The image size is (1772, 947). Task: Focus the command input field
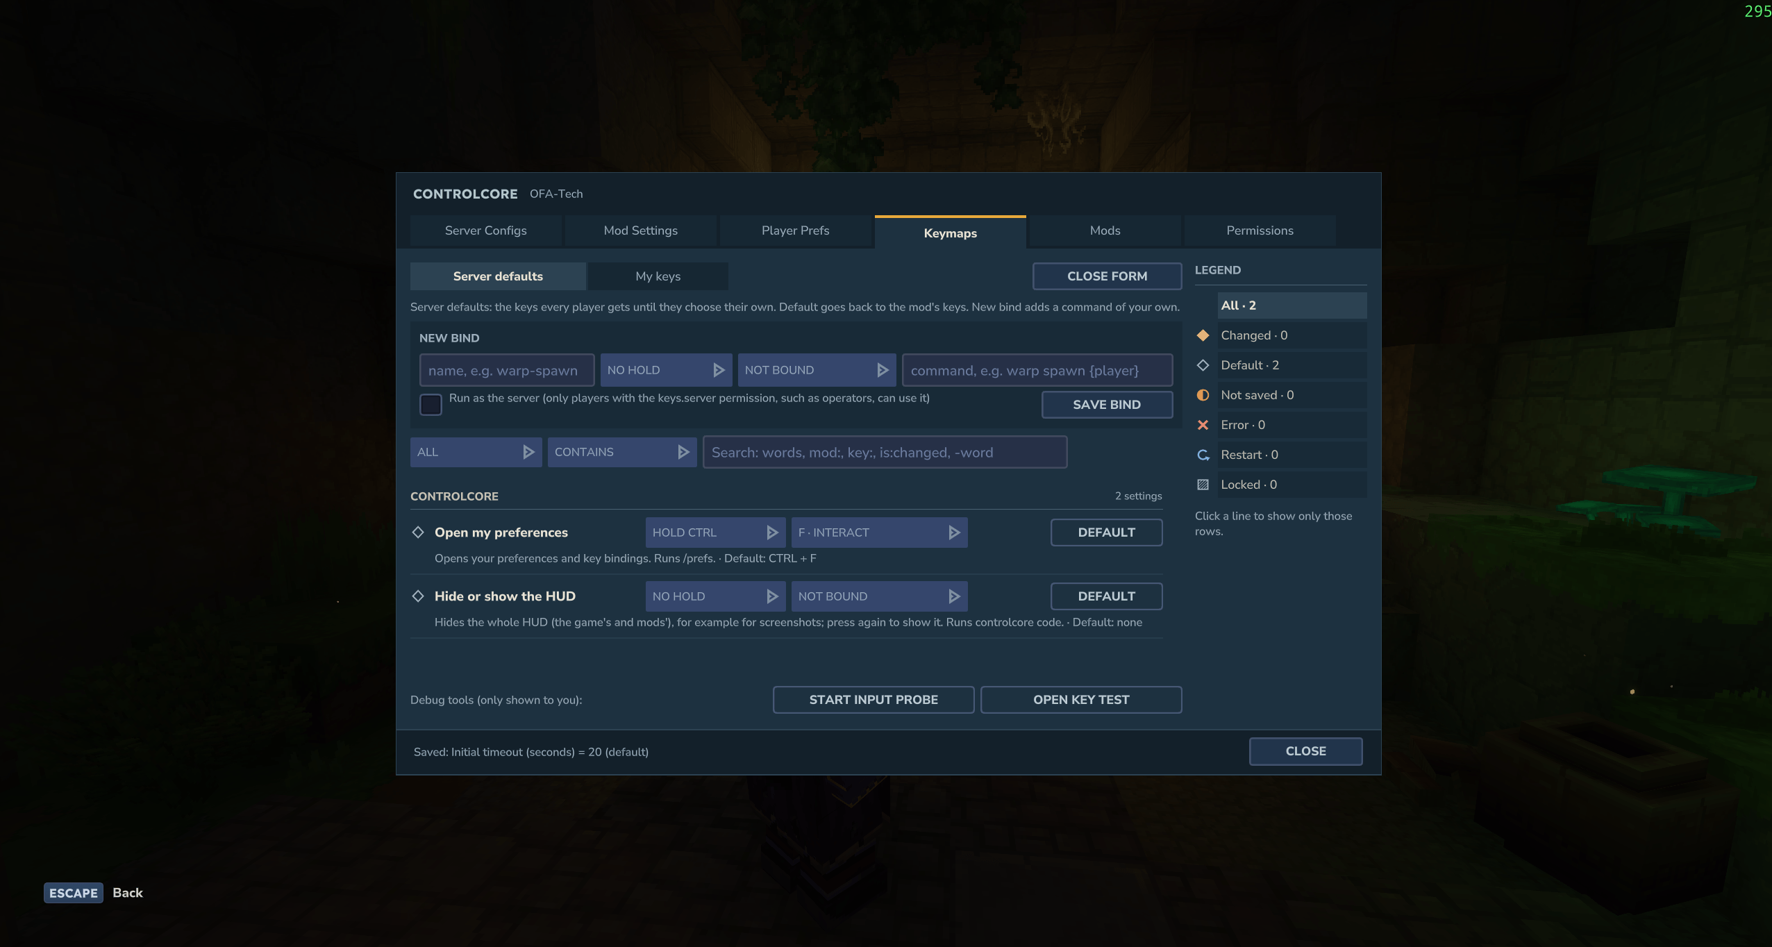[1037, 370]
